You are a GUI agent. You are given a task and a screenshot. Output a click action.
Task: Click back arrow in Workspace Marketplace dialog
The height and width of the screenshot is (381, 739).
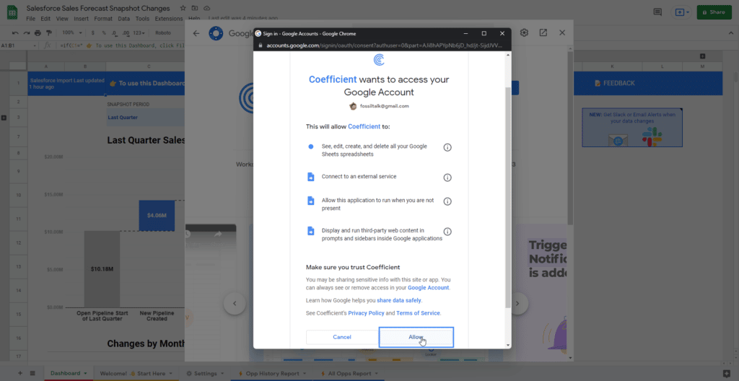coord(196,33)
